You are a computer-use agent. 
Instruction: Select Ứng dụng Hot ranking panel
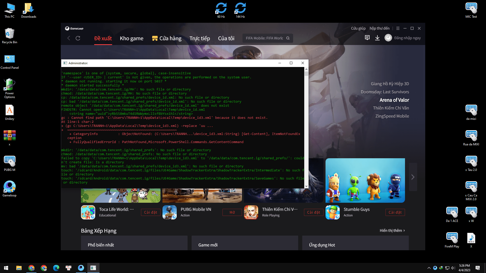coord(355,243)
